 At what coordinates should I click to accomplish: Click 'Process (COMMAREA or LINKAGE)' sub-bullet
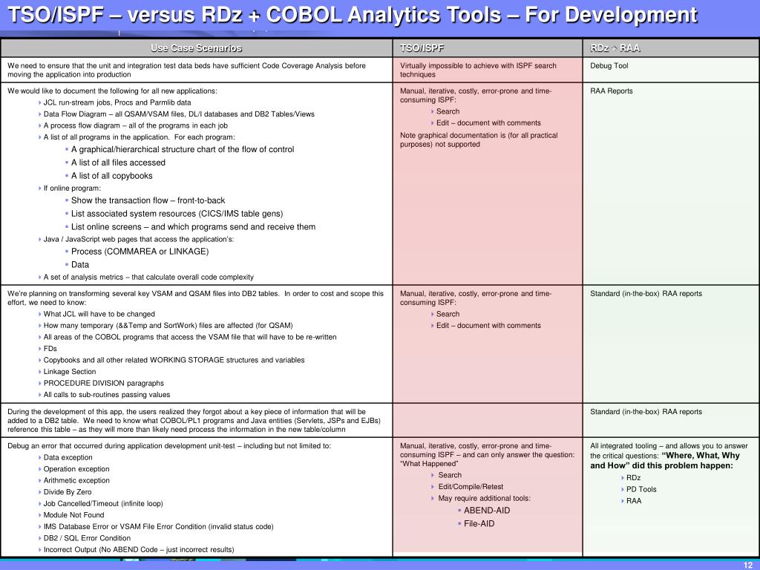(x=140, y=251)
